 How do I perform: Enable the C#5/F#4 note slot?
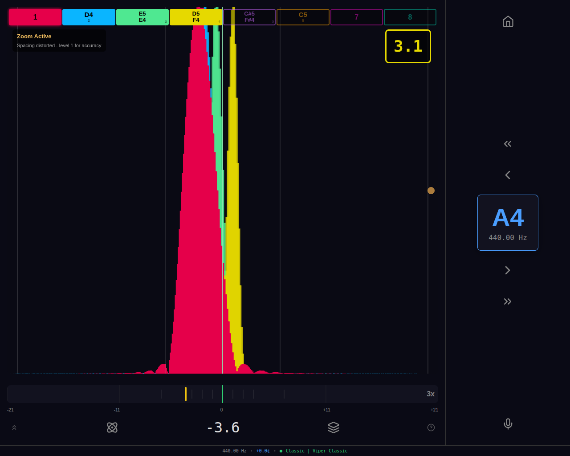tap(249, 17)
